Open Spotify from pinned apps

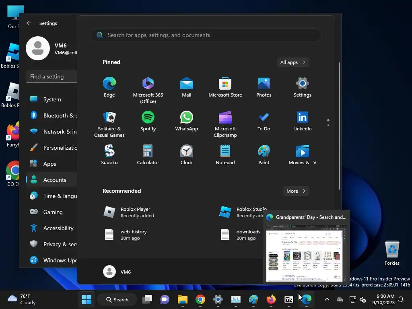(148, 121)
